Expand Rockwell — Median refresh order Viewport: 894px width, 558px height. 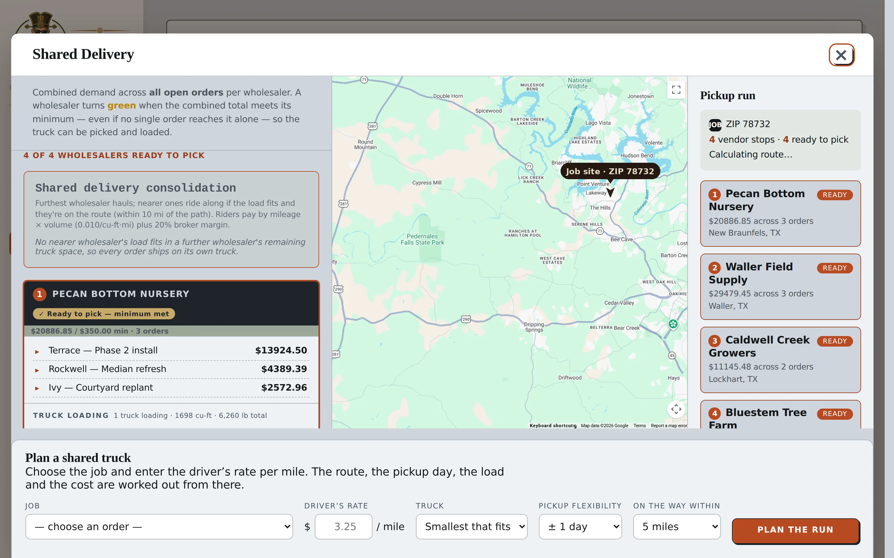(171, 369)
